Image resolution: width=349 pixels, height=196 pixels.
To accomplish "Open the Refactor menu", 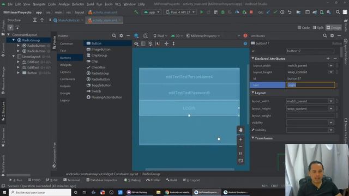I will tap(78, 4).
